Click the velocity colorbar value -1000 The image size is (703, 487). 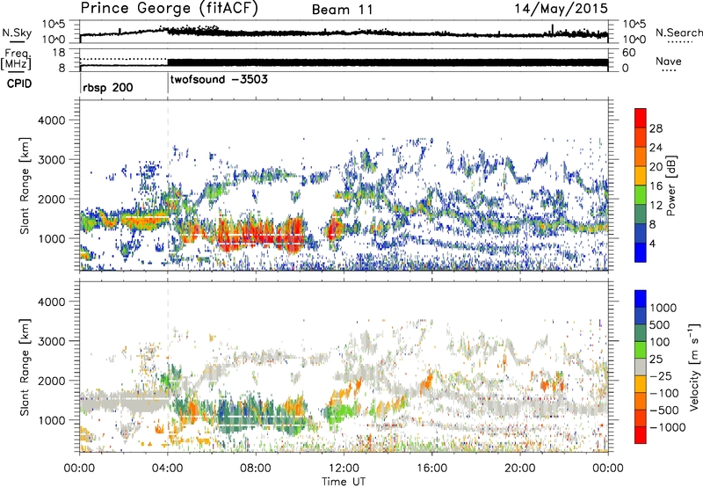tap(667, 427)
